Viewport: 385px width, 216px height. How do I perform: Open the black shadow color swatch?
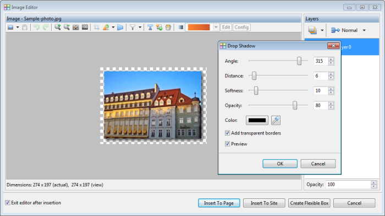point(257,120)
